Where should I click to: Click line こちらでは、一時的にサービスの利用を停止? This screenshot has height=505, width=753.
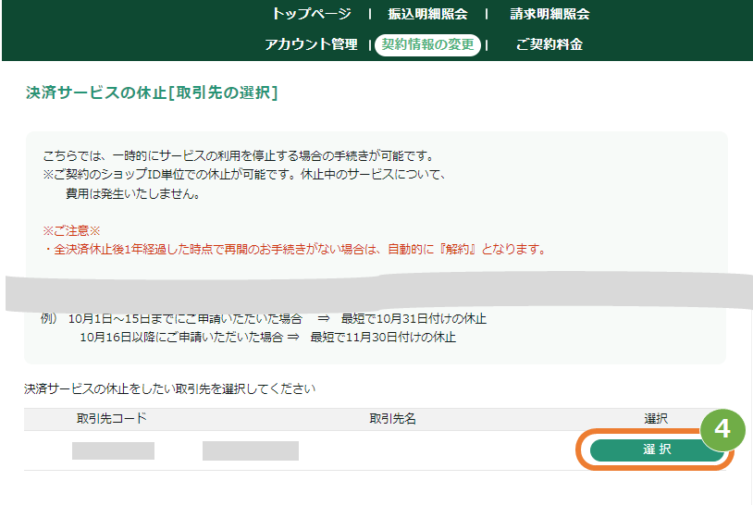pos(240,156)
